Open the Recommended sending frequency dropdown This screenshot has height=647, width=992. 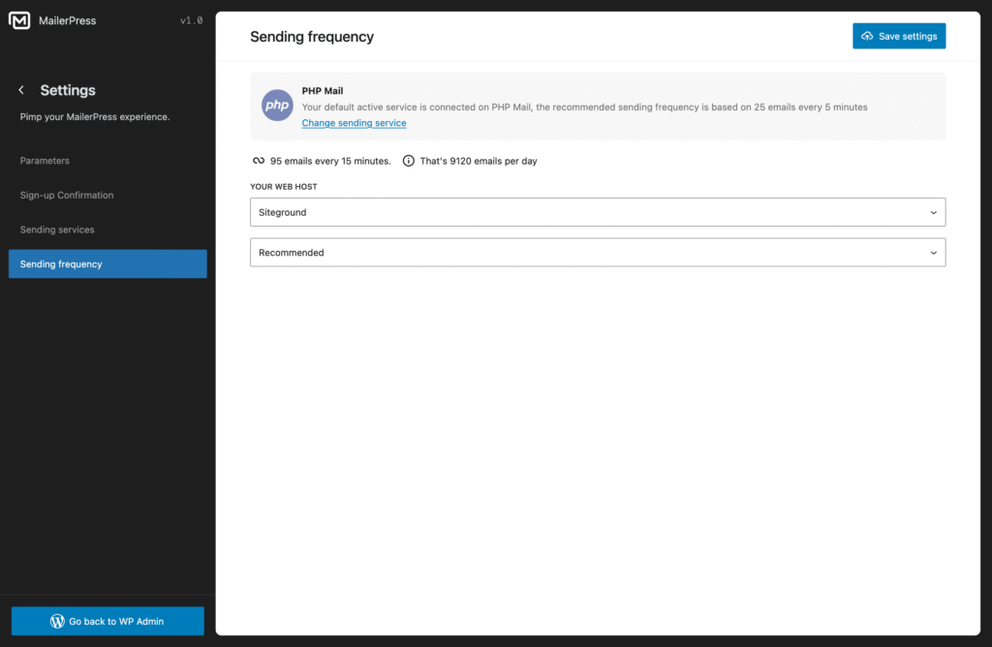click(x=598, y=252)
